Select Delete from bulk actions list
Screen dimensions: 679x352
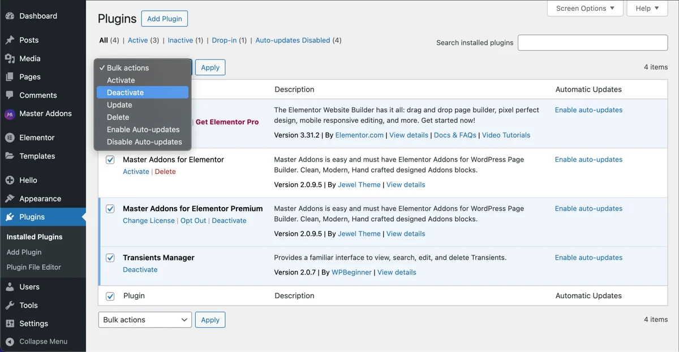pyautogui.click(x=143, y=117)
